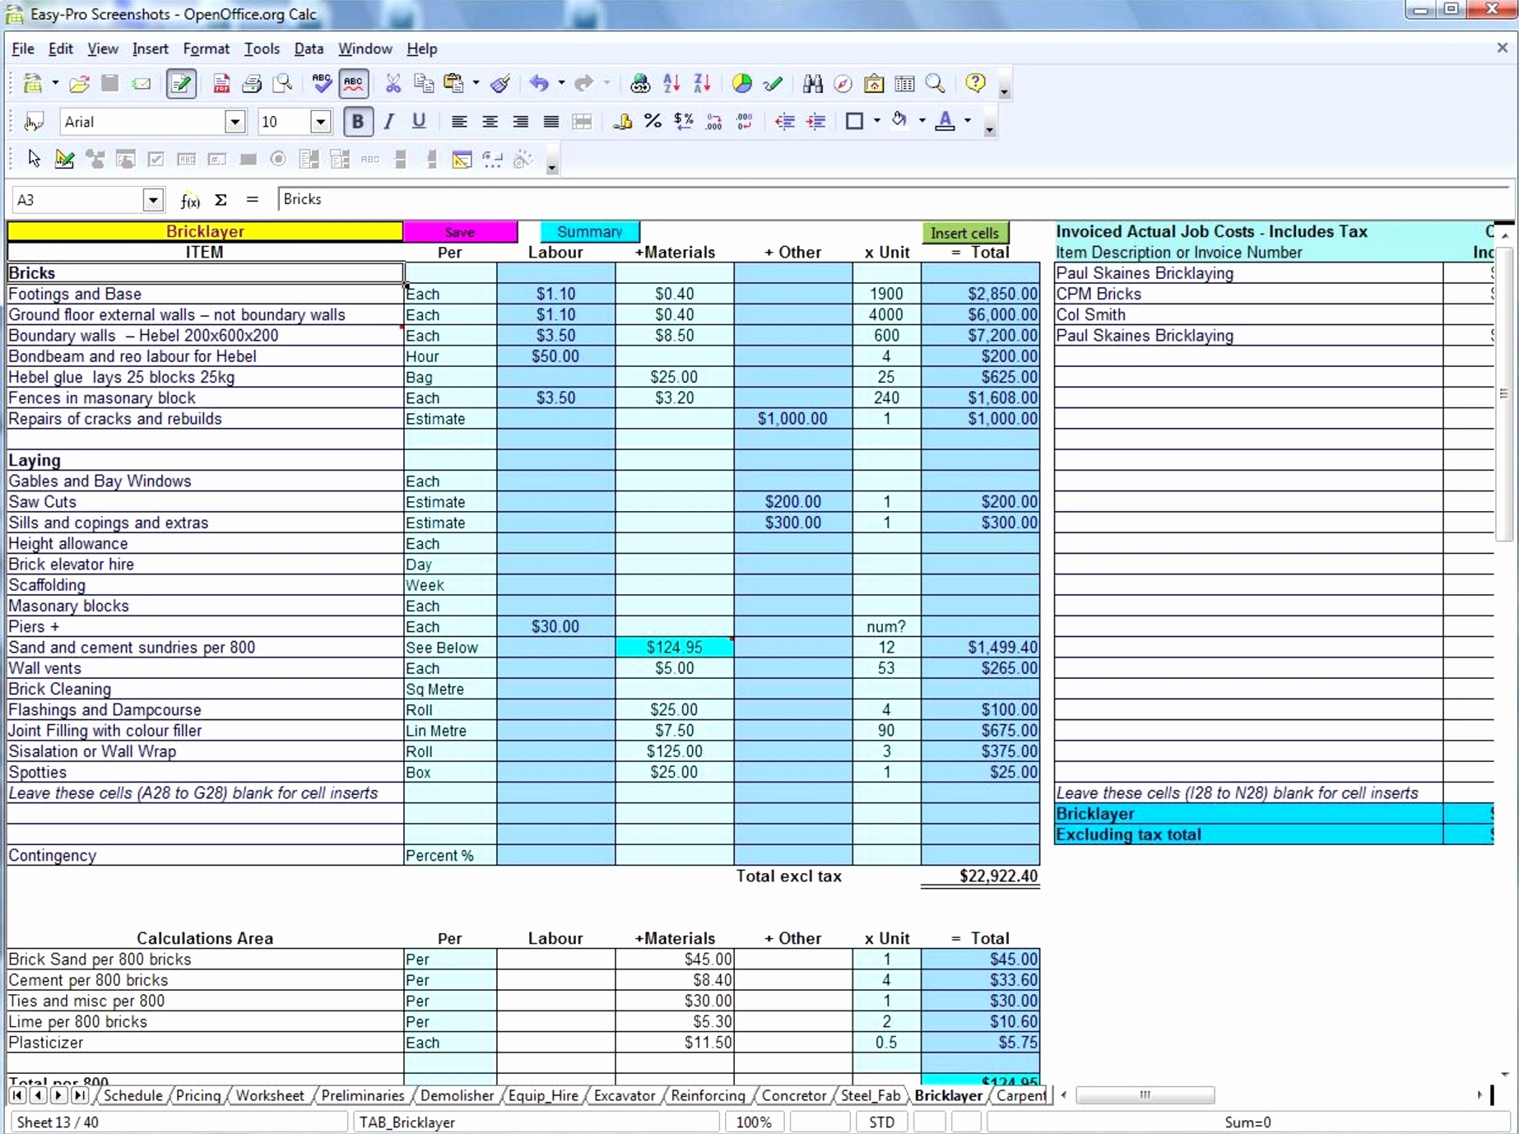Click the Sum (sigma) button
Screen dimensions: 1519x1134
click(x=221, y=199)
